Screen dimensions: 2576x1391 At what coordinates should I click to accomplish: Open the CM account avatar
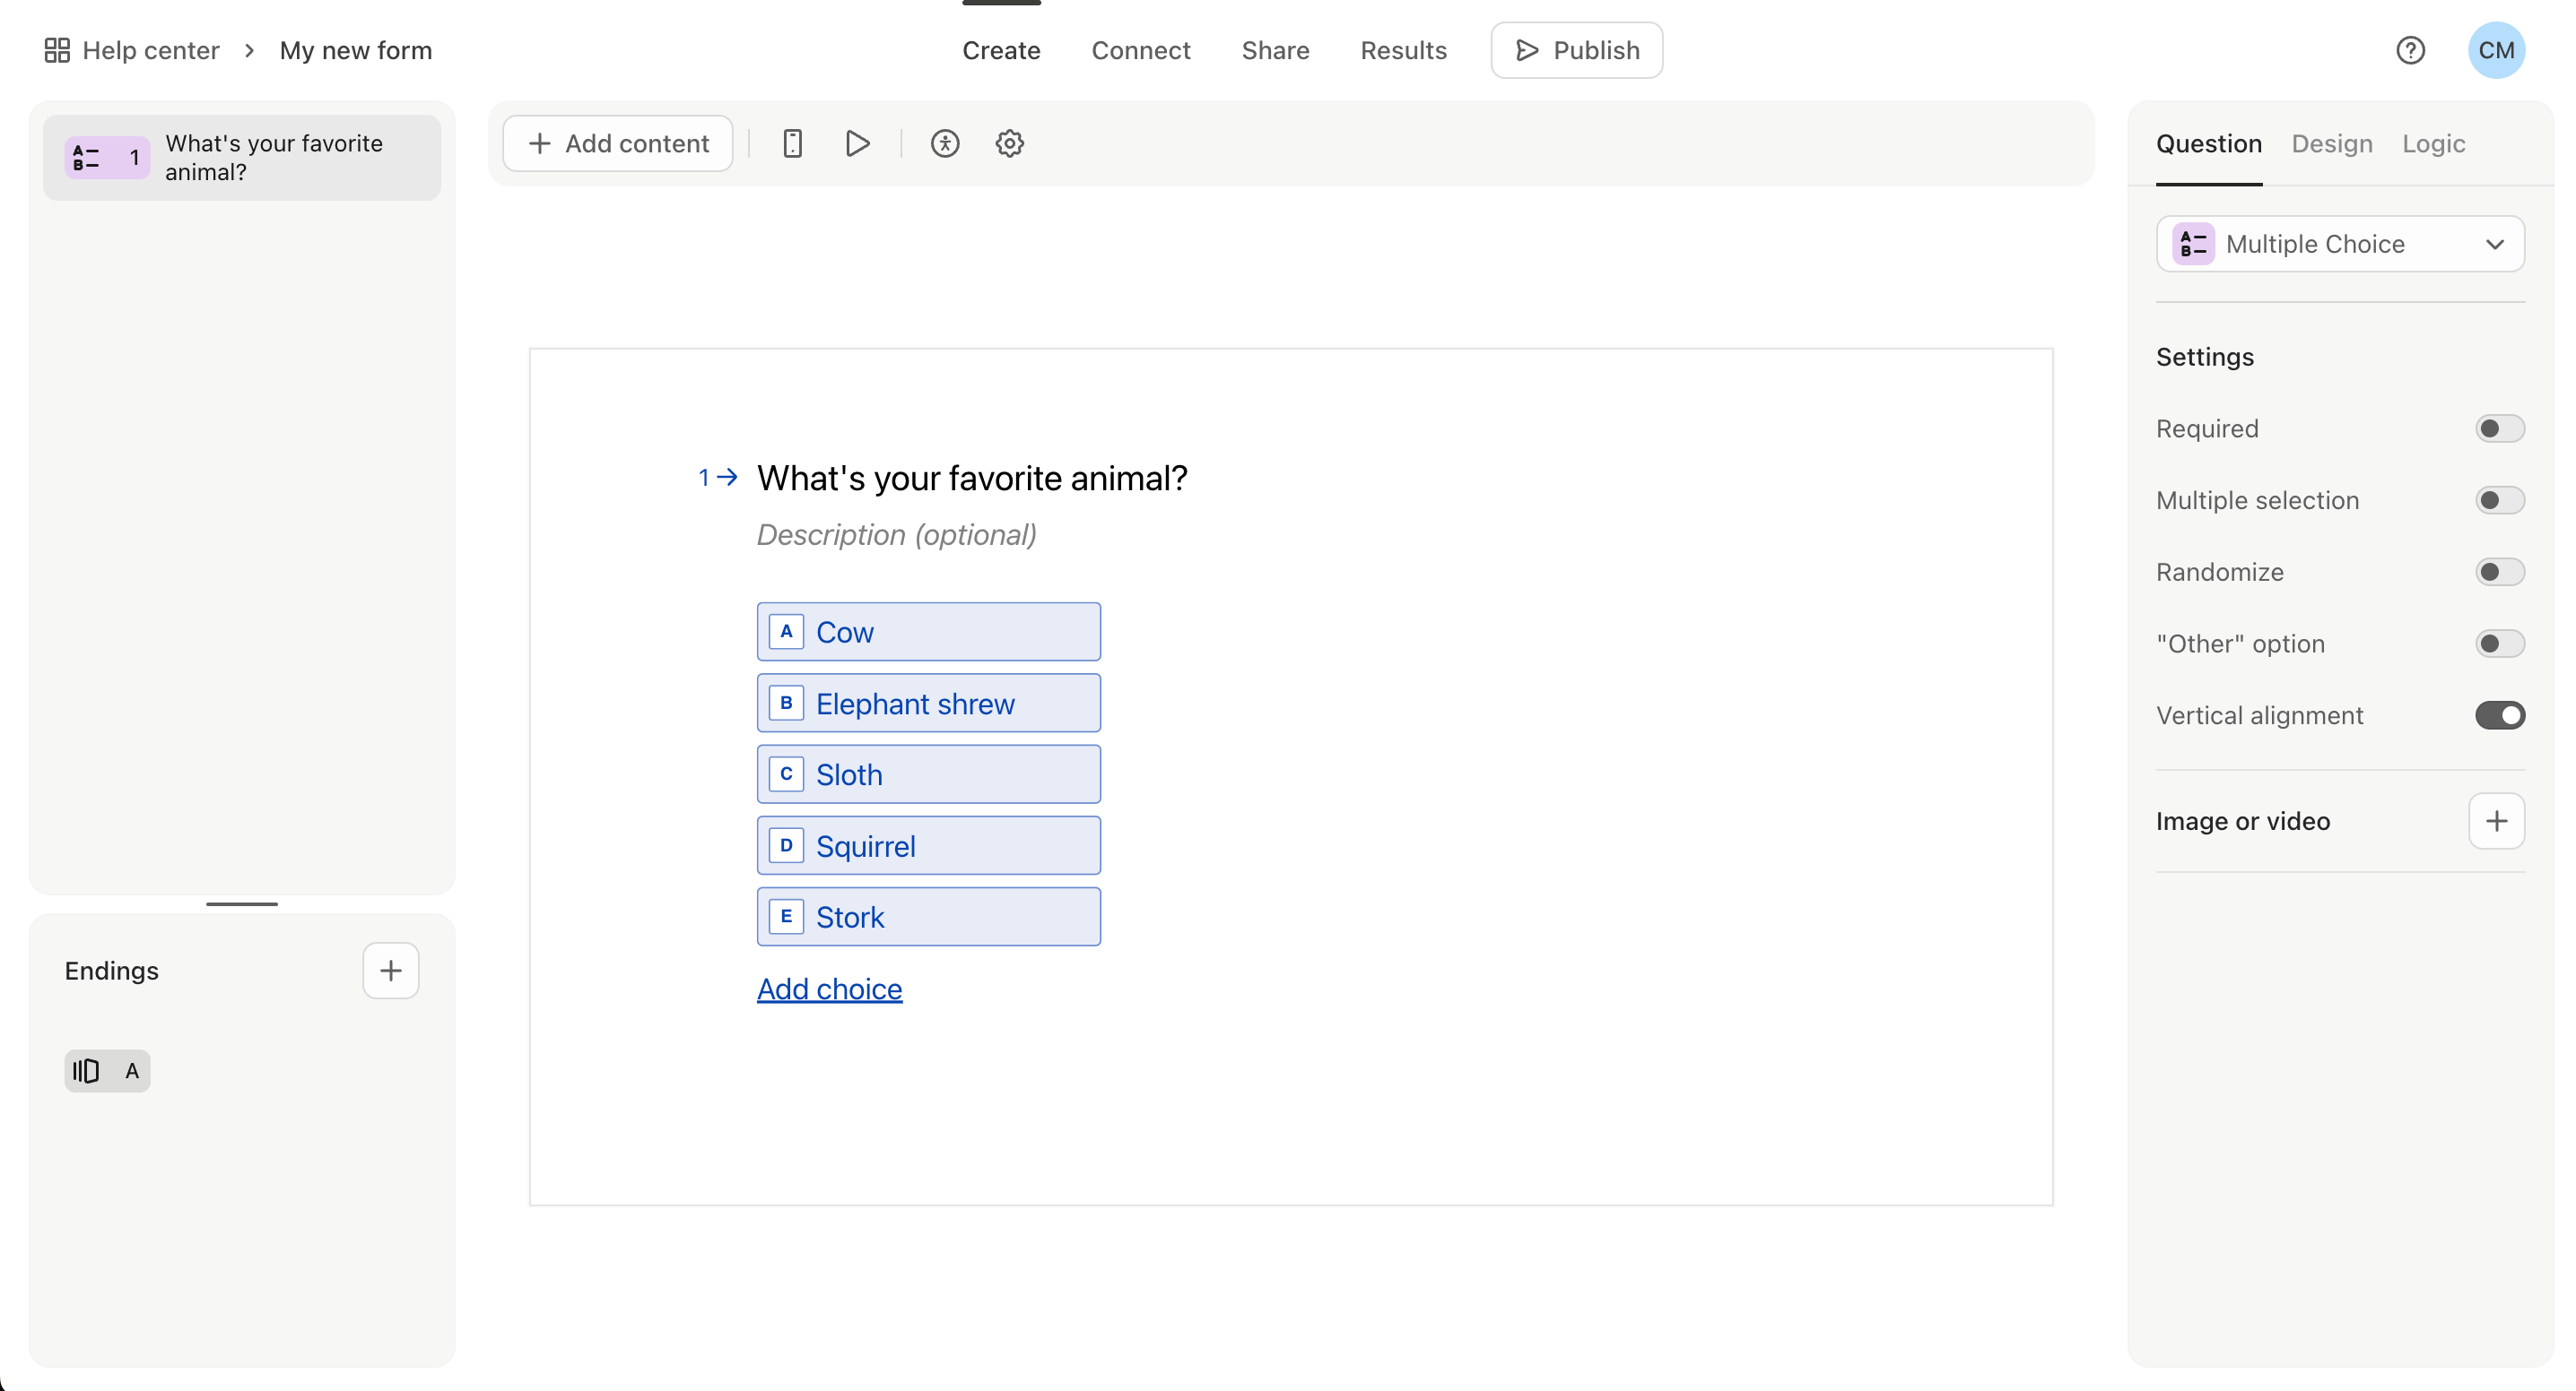[x=2496, y=50]
